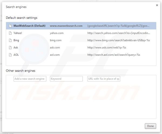Click the page icon beside Yahoo!
Screen dimensions: 162x134
(10, 33)
